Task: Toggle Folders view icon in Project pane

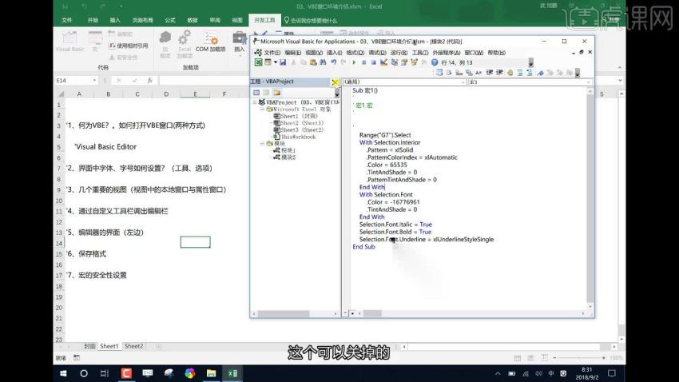Action: 276,92
